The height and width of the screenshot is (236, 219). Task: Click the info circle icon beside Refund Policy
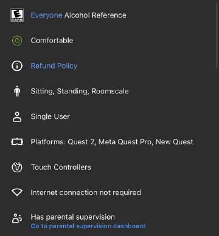tap(17, 66)
